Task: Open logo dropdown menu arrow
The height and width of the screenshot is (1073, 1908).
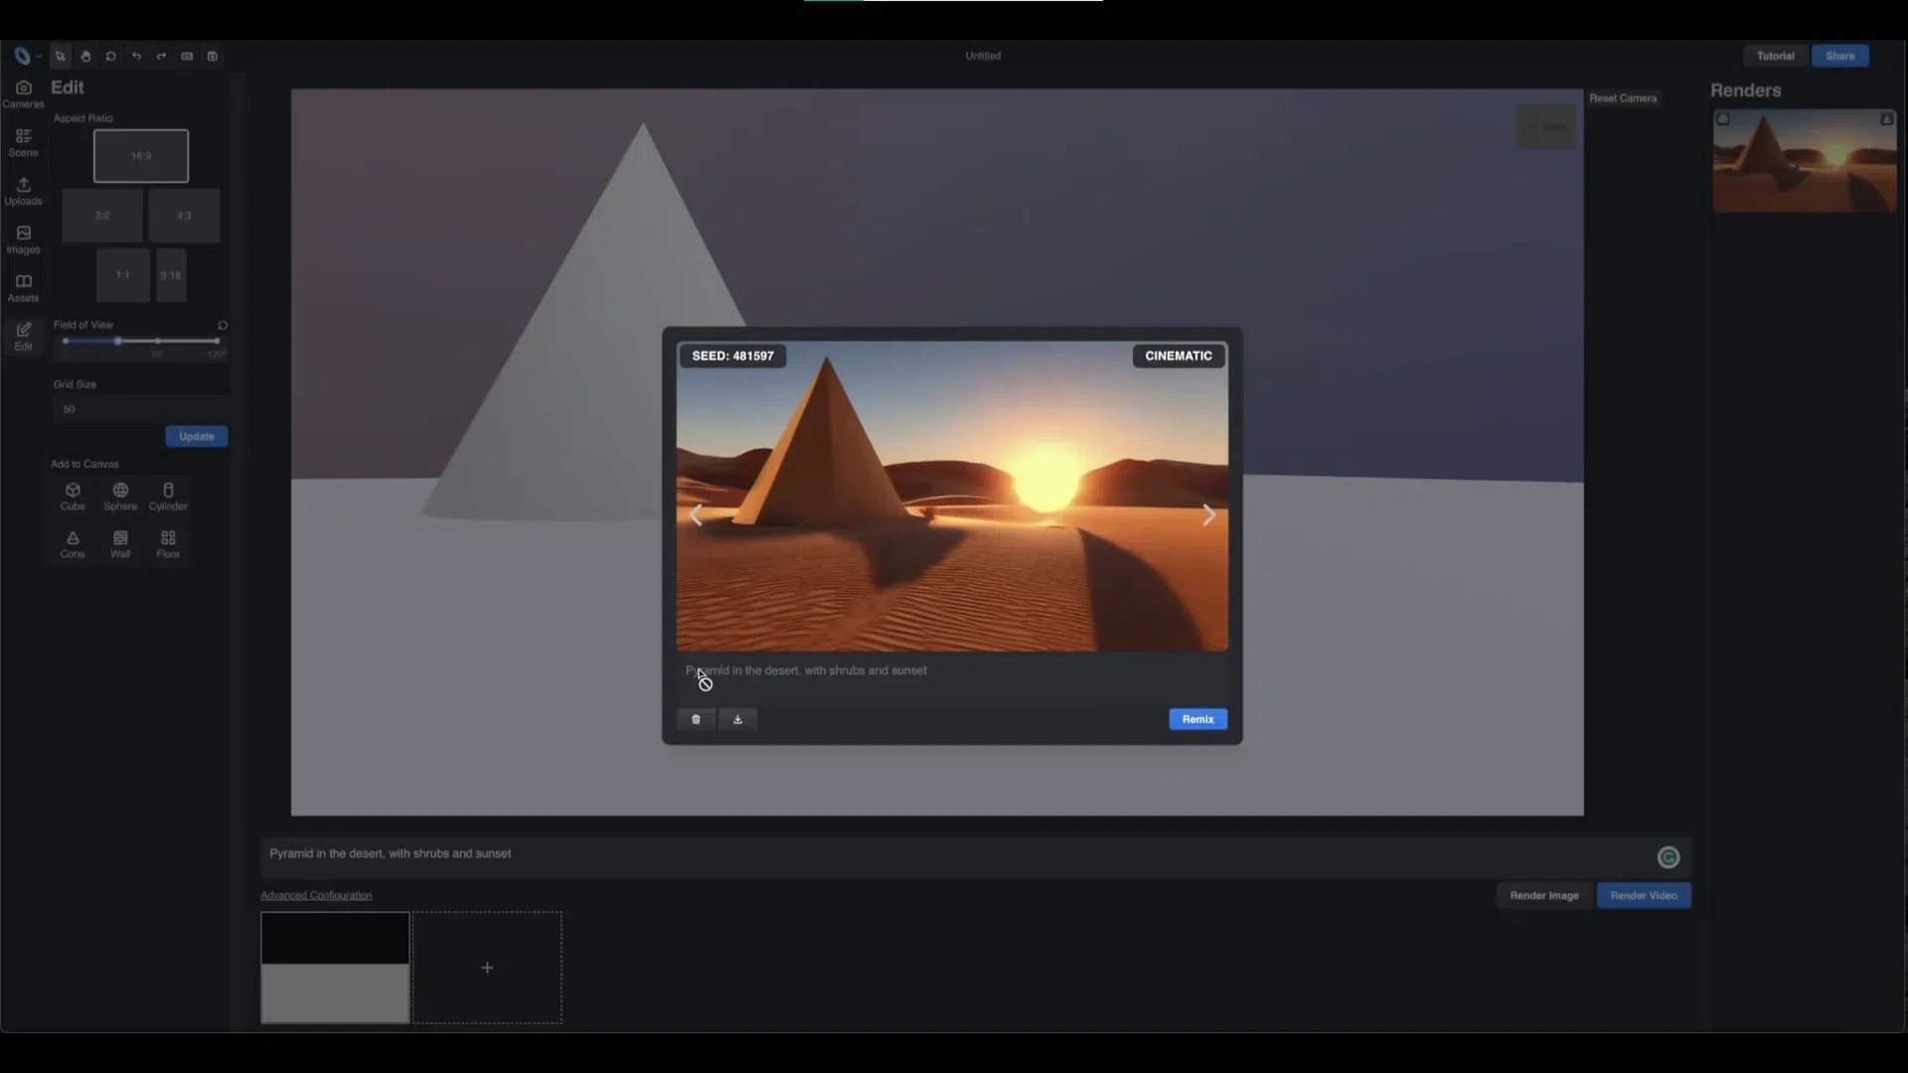Action: [x=39, y=57]
